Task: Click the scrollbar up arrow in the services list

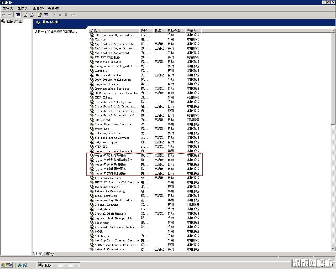Action: pos(333,31)
